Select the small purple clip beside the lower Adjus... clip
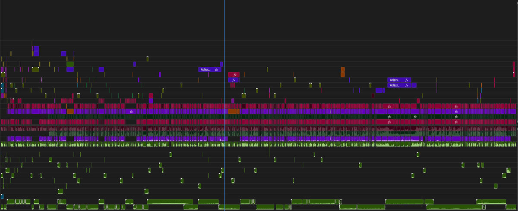The height and width of the screenshot is (211, 518). point(414,85)
